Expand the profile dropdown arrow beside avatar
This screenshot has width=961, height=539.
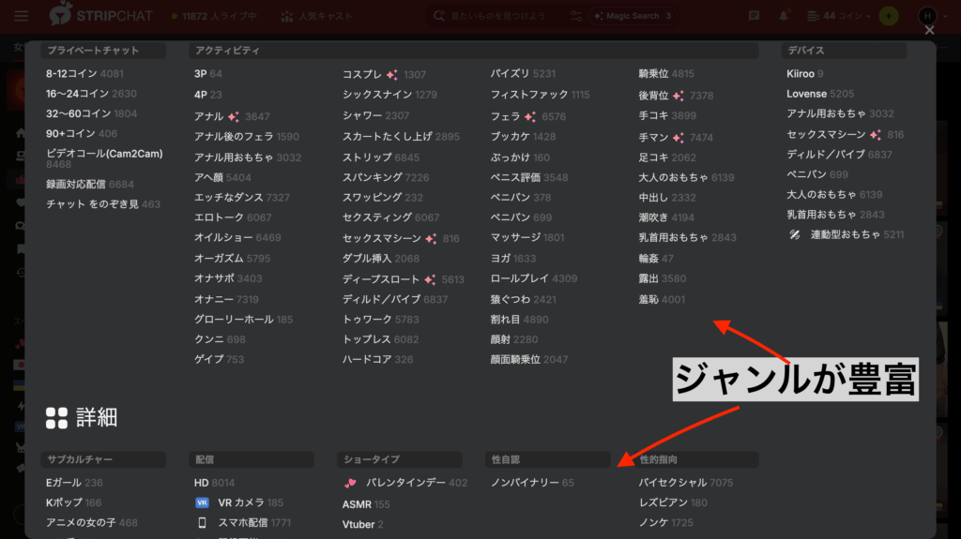945,17
